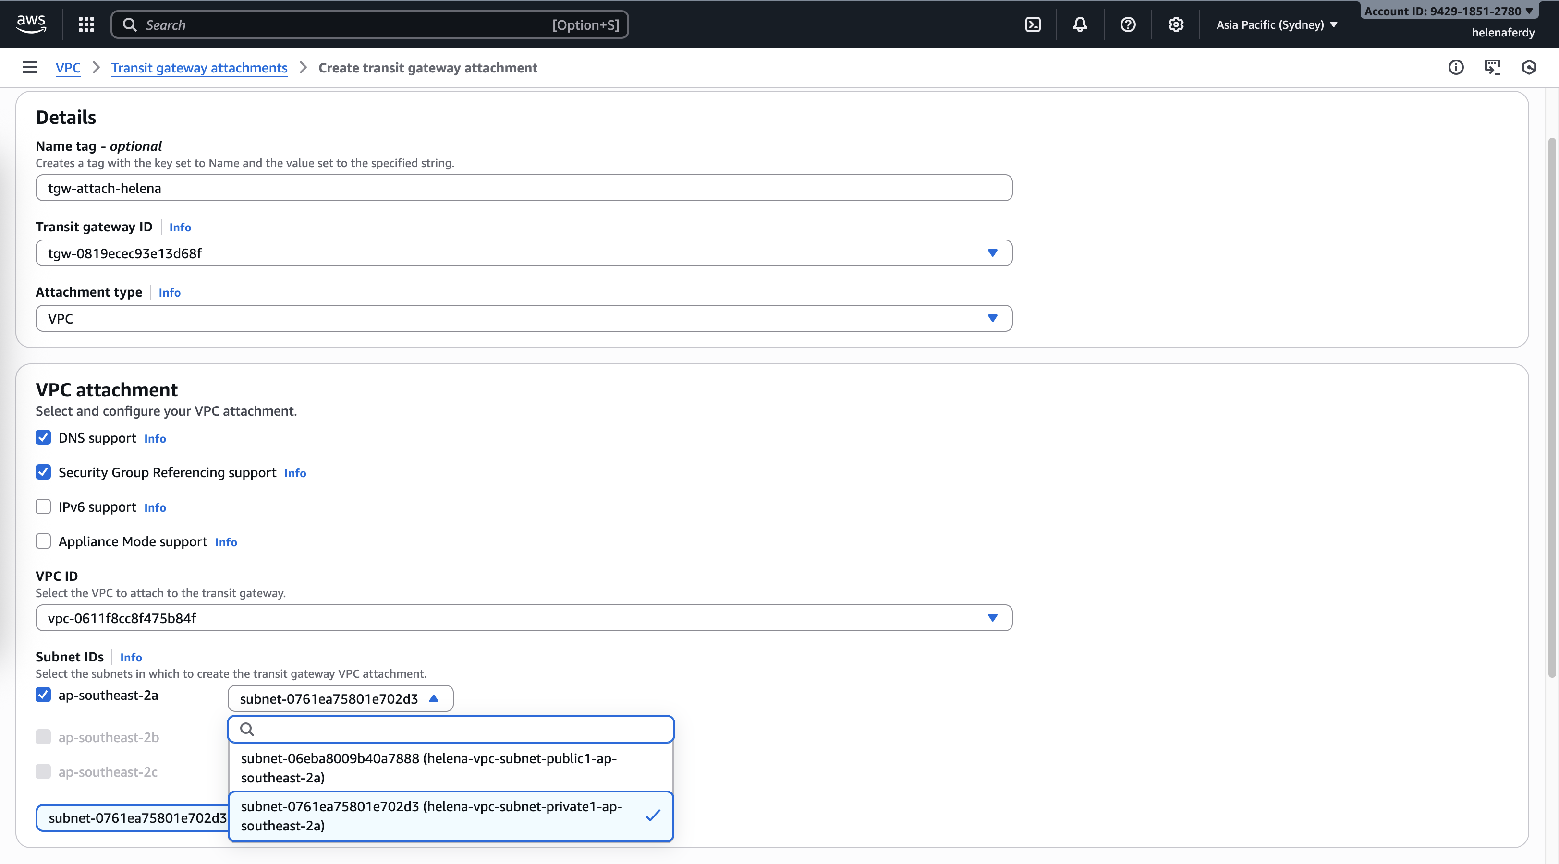This screenshot has height=864, width=1559.
Task: Open the AWS services grid menu
Action: [86, 25]
